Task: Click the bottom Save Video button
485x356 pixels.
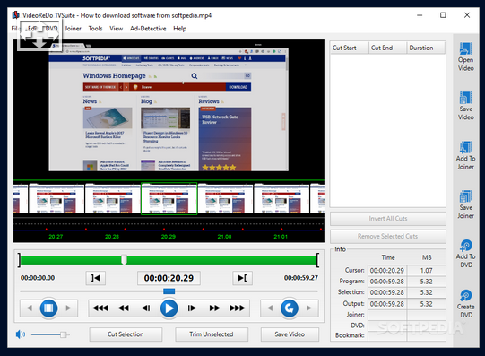Action: (x=290, y=334)
